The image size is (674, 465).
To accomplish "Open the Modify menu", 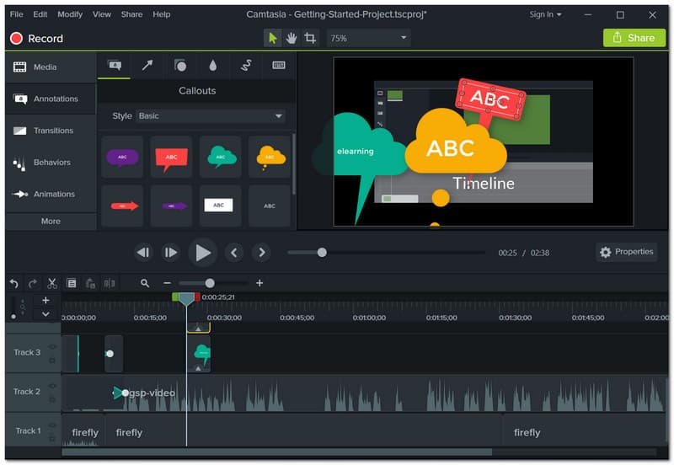I will [70, 14].
